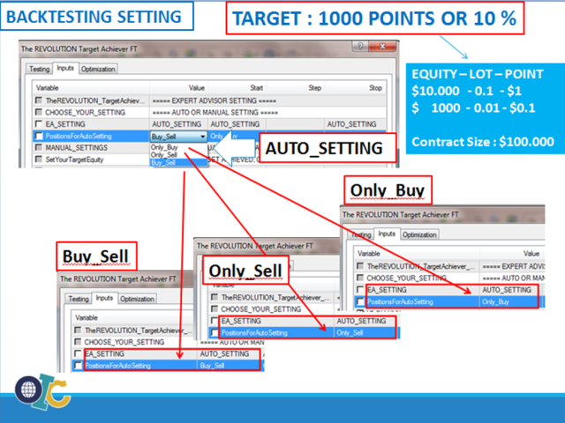Tick TheREVOLUTION_TargetAchiev checkbox in the open-dropdown dialog
Screen dimensions: 565x423
pos(39,100)
